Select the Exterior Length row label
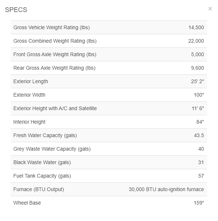 pos(31,81)
